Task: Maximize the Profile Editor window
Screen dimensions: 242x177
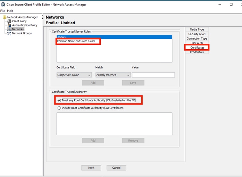Action: pyautogui.click(x=231, y=4)
